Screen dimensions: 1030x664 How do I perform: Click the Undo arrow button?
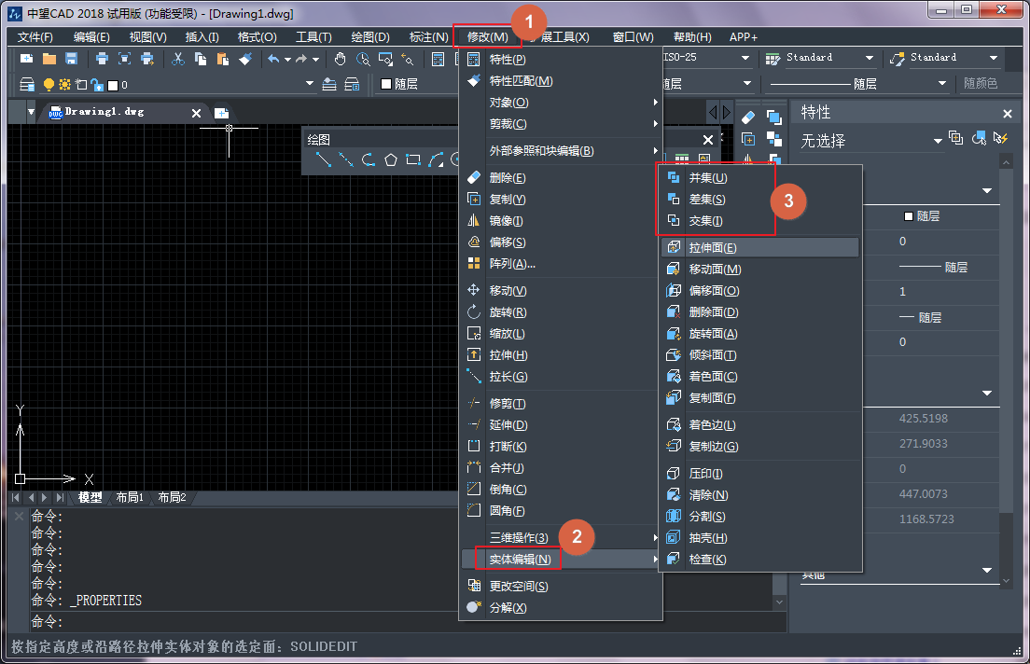click(x=276, y=59)
